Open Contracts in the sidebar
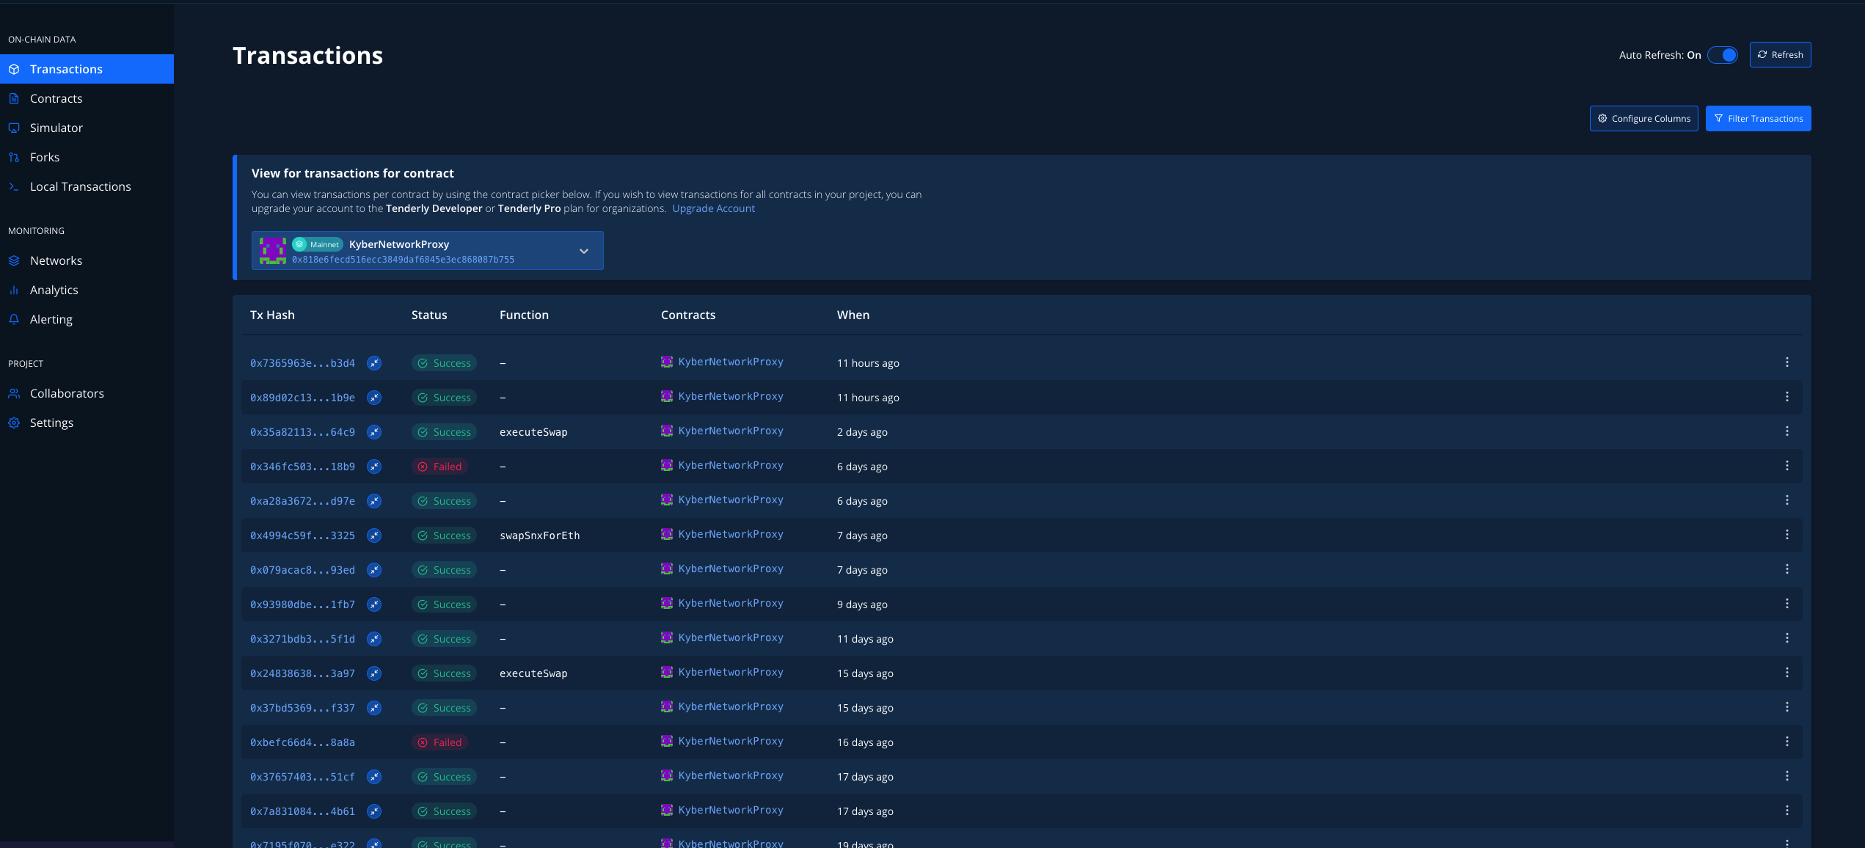 tap(87, 98)
